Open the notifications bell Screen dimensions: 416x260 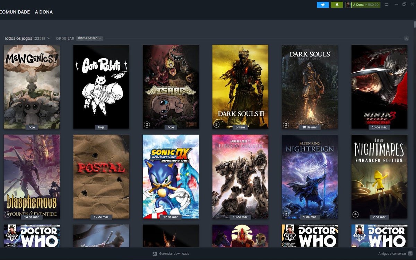[337, 5]
